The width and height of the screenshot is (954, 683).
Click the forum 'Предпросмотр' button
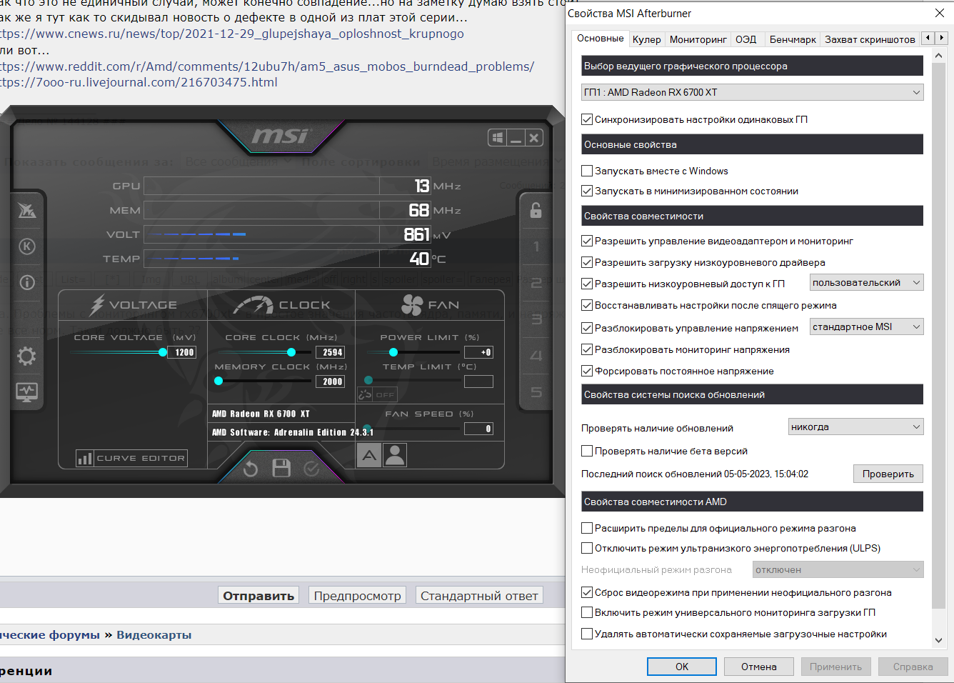coord(358,595)
